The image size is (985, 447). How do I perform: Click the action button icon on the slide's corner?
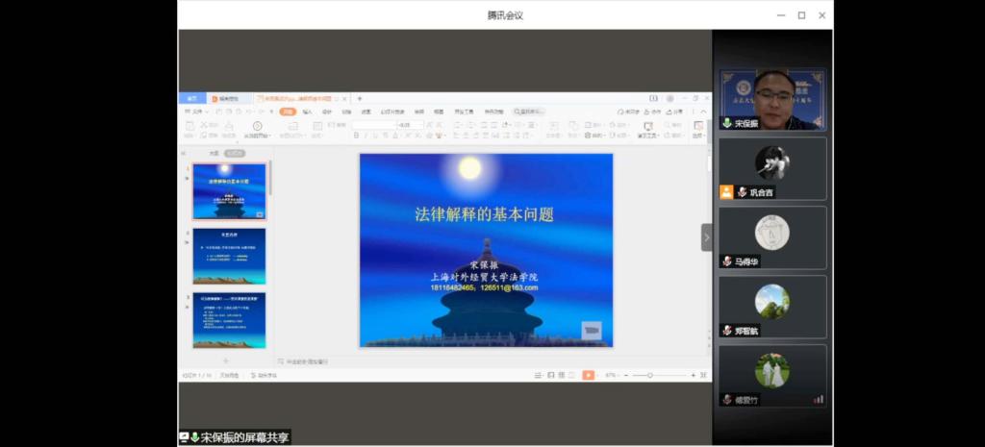592,331
